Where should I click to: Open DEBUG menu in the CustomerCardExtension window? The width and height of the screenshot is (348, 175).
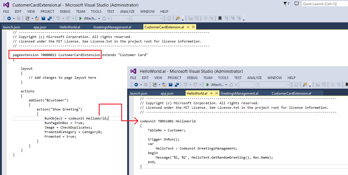coord(65,12)
